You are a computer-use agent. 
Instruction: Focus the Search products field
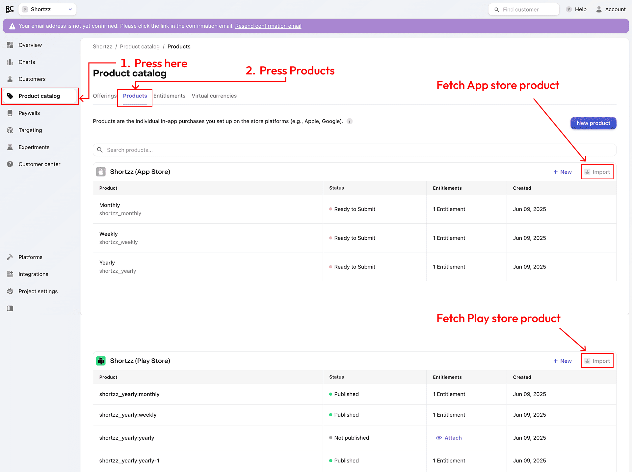click(354, 150)
